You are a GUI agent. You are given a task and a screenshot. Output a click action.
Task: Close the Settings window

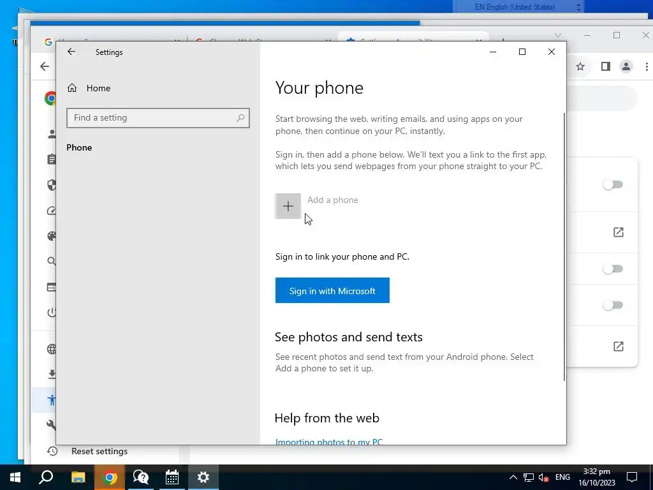point(552,52)
